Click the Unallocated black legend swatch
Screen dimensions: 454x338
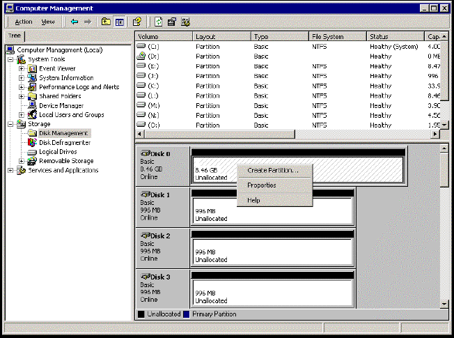pyautogui.click(x=141, y=314)
